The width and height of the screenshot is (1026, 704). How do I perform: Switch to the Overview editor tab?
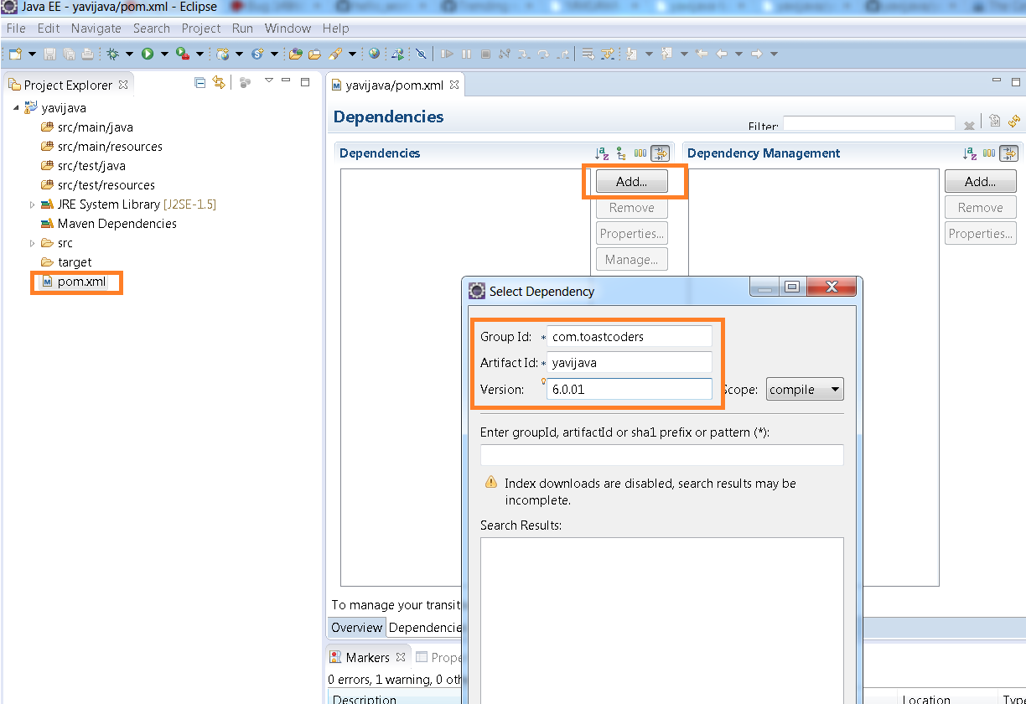356,628
